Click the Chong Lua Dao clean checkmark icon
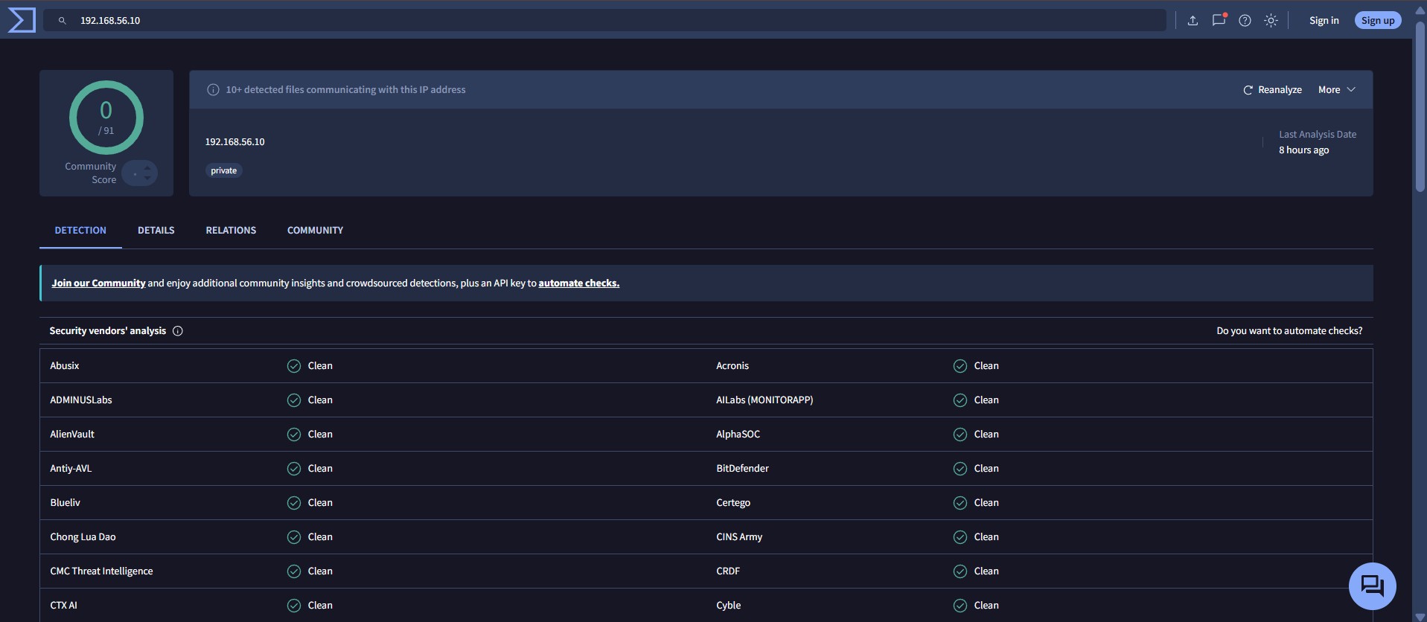Screen dimensions: 1427x622 (294, 537)
